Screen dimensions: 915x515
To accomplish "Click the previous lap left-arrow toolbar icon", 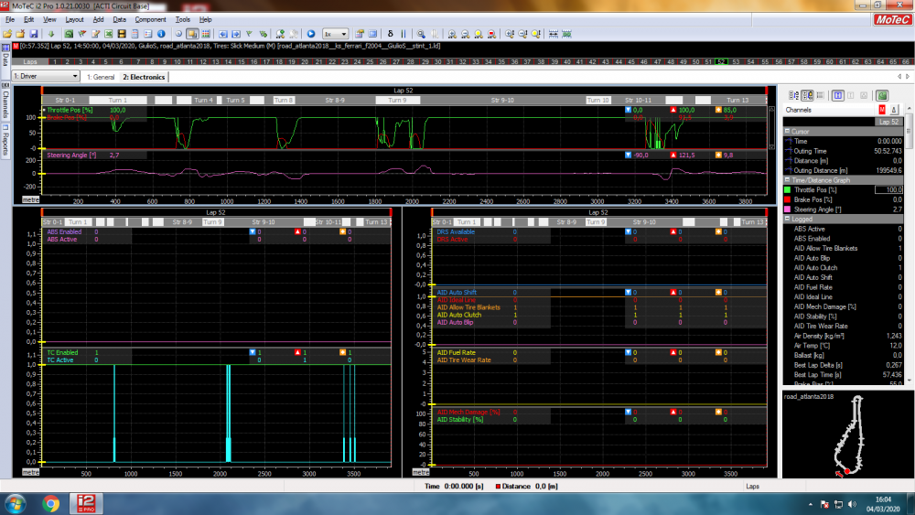I will (x=223, y=34).
